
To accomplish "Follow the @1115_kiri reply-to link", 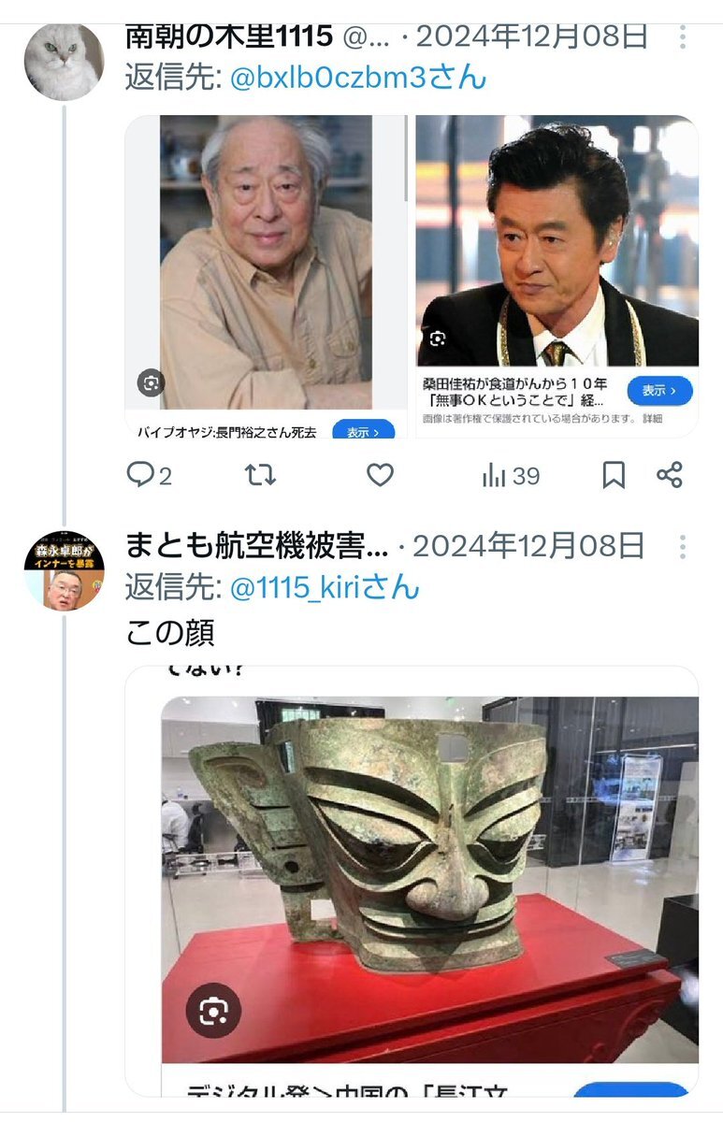I will tap(325, 588).
